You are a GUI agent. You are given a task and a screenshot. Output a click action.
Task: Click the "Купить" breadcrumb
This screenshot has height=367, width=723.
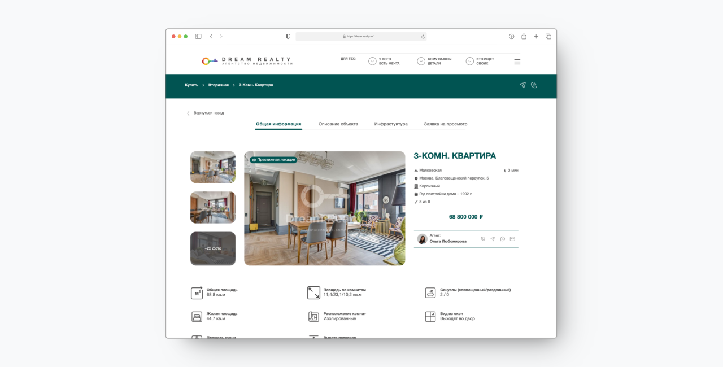[191, 85]
